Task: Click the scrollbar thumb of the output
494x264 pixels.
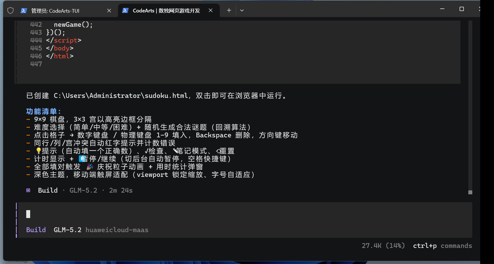Action: [470, 192]
